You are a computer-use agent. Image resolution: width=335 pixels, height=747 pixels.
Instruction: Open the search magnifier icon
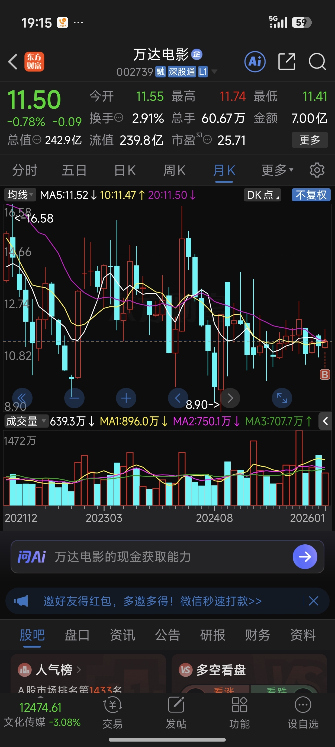click(x=317, y=61)
